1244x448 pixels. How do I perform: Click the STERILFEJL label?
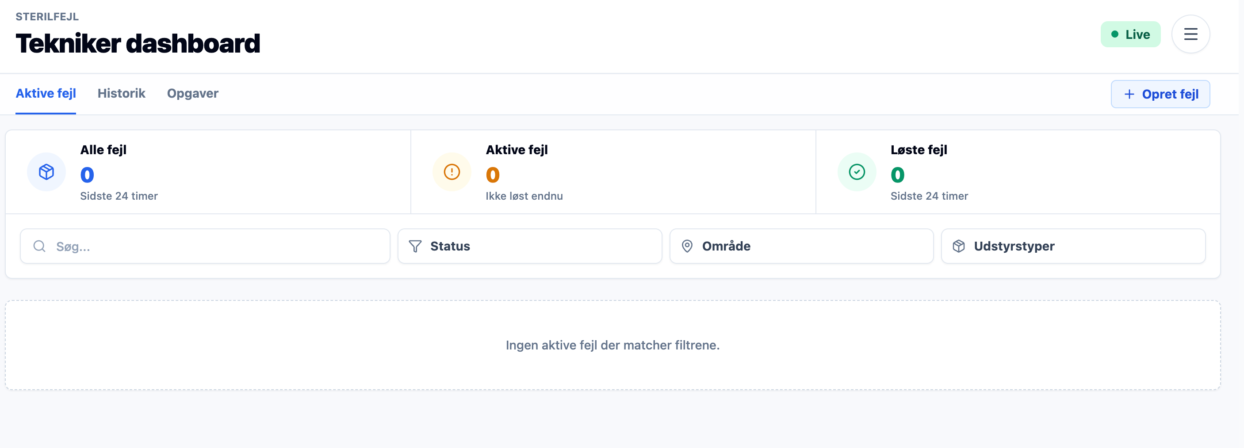point(47,16)
